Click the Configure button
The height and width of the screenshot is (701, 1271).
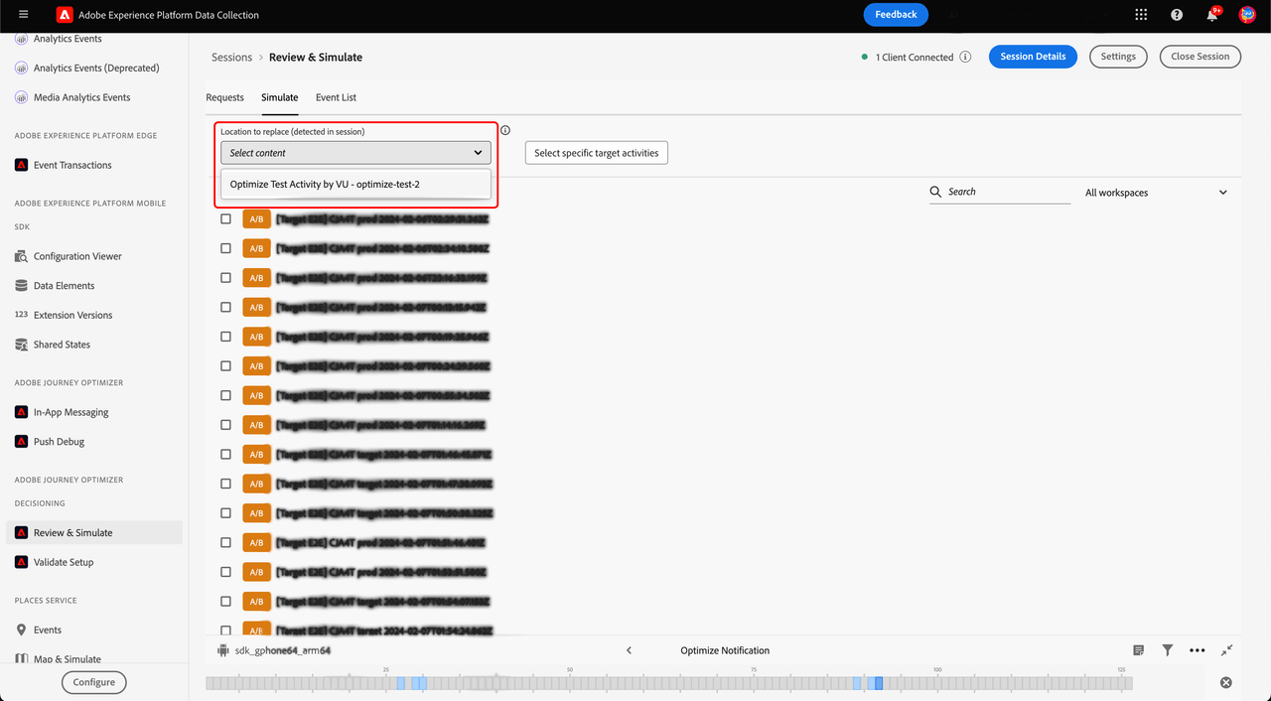pos(94,682)
